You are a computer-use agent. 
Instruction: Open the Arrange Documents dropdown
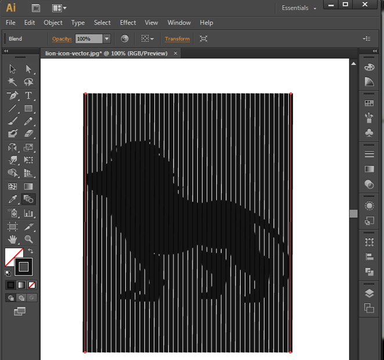point(59,8)
